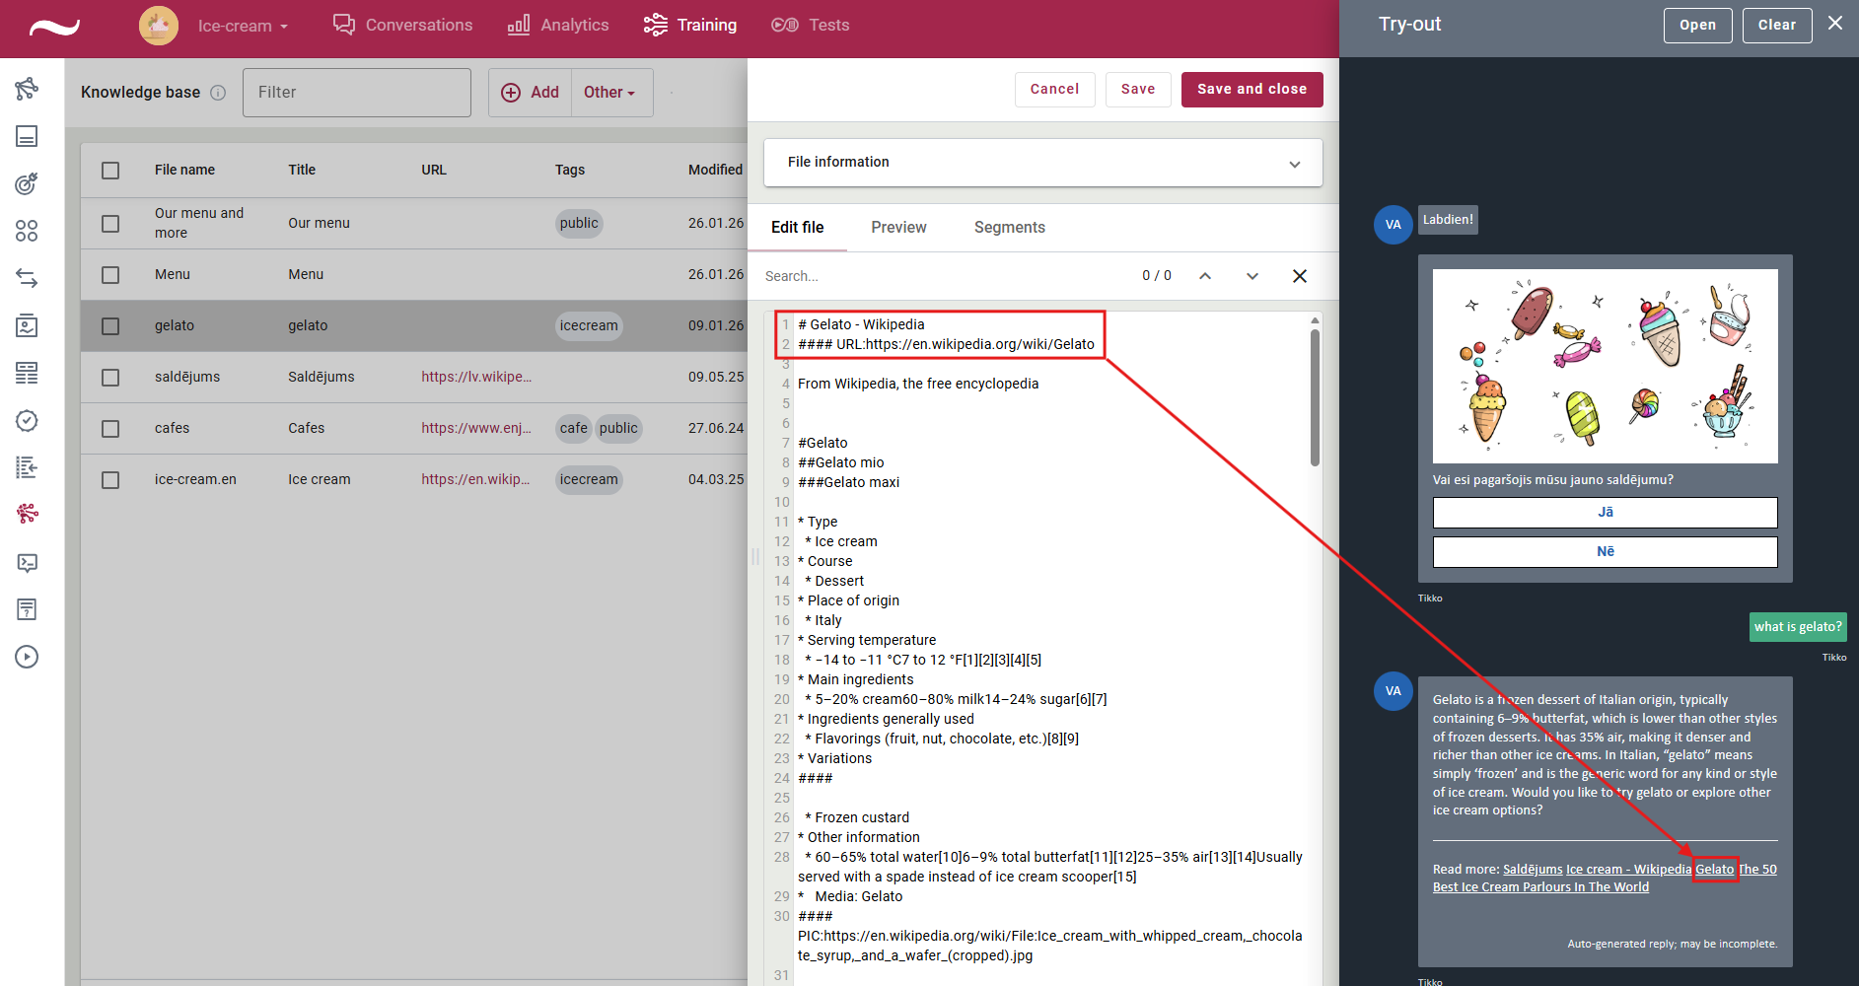Check the gelato file checkbox
Screen dimensions: 1859x986
pos(110,326)
